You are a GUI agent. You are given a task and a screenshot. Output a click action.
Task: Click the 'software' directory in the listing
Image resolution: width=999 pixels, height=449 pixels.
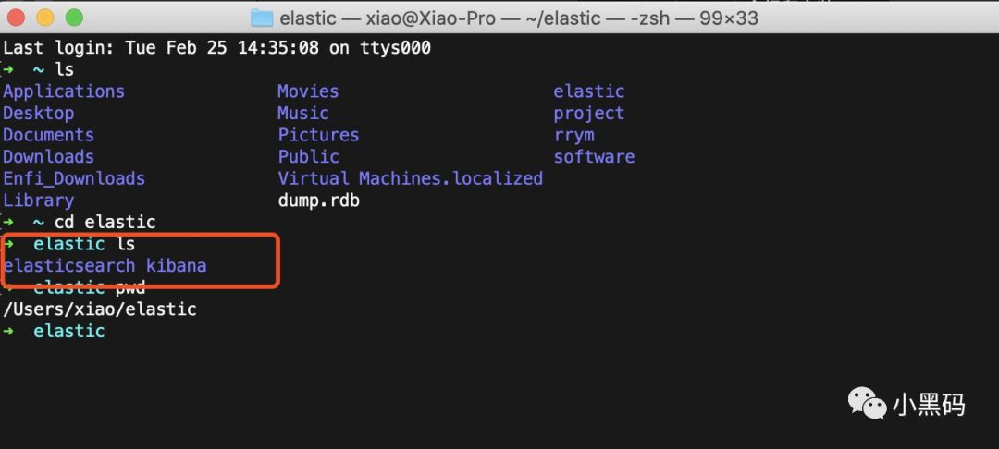click(x=594, y=156)
